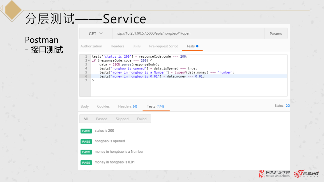Switch to the Authorization tab
Screen dimensions: 324x182
click(91, 46)
